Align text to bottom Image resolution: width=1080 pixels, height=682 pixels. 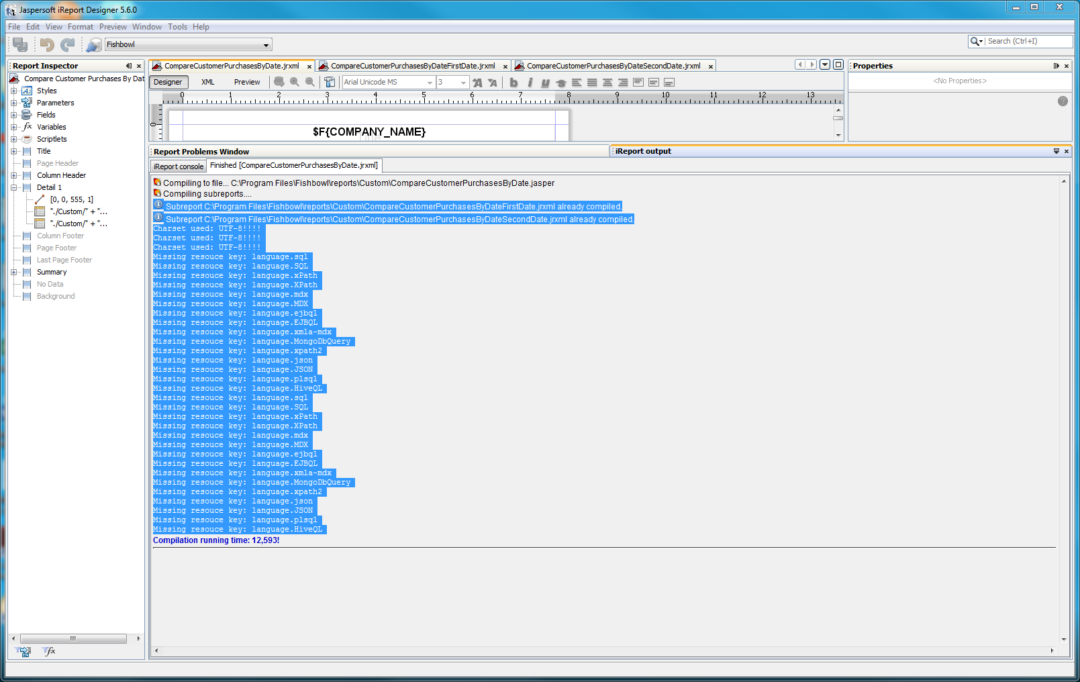[x=669, y=83]
